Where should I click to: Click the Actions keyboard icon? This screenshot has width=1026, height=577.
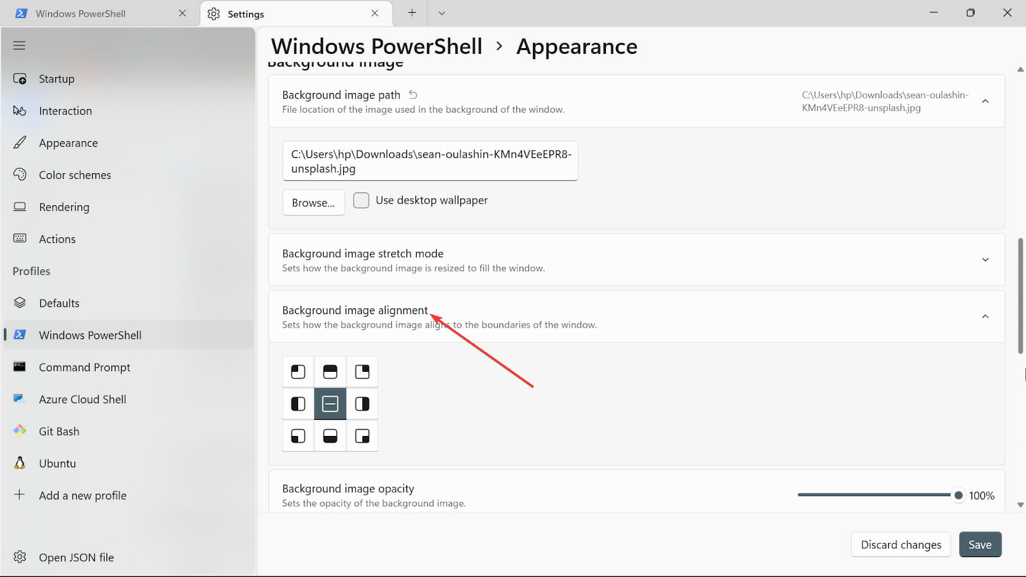pos(20,238)
